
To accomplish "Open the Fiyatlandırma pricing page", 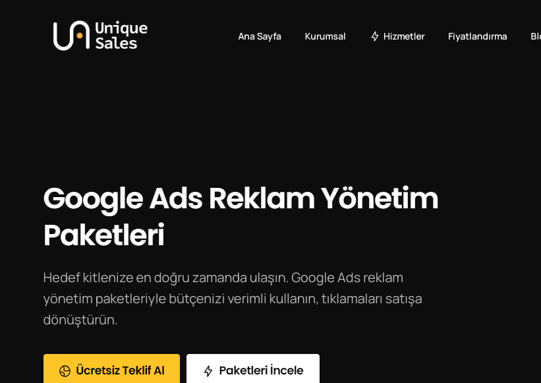I will [x=477, y=36].
